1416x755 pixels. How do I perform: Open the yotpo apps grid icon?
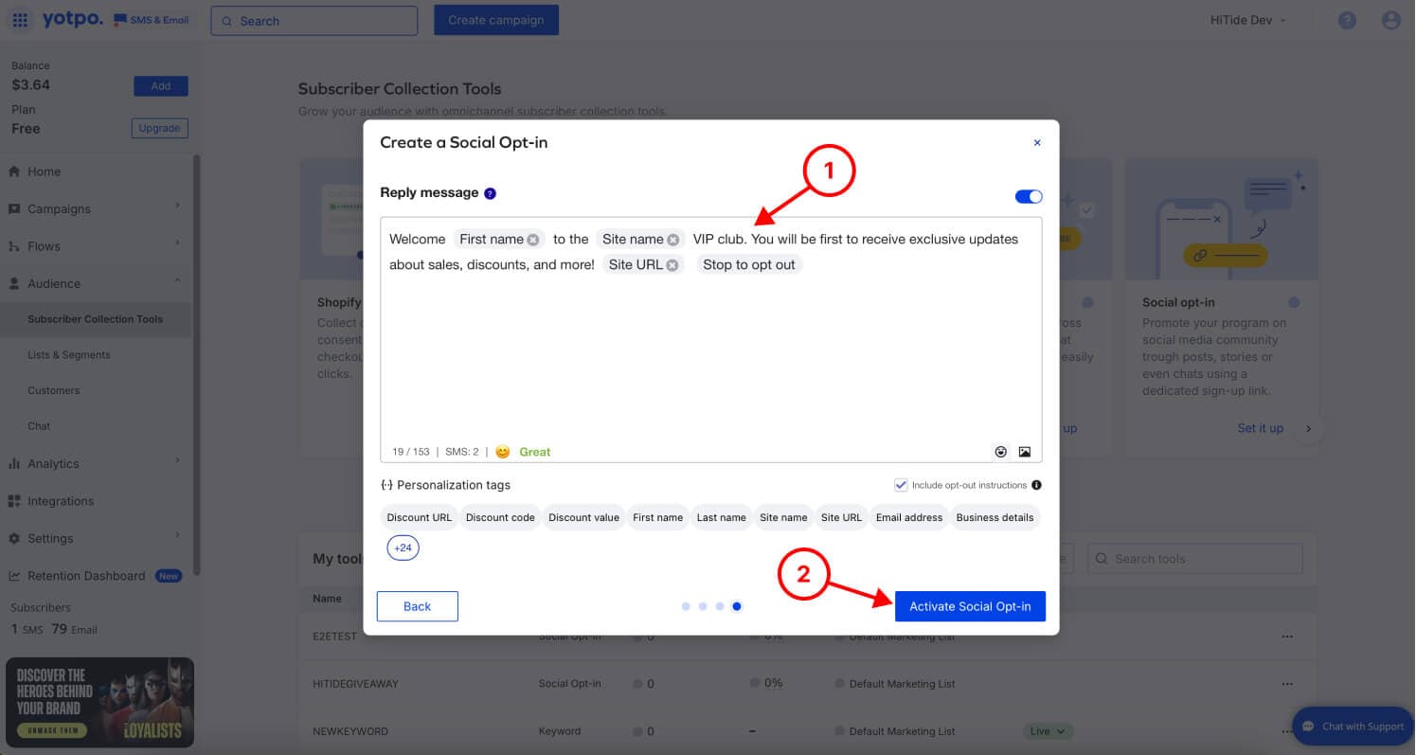[x=20, y=20]
